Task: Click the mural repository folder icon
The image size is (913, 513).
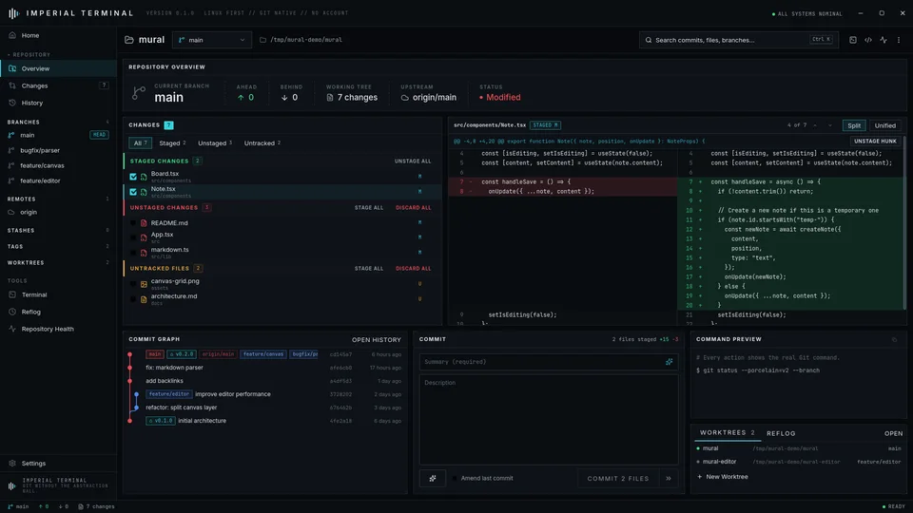Action: 129,40
